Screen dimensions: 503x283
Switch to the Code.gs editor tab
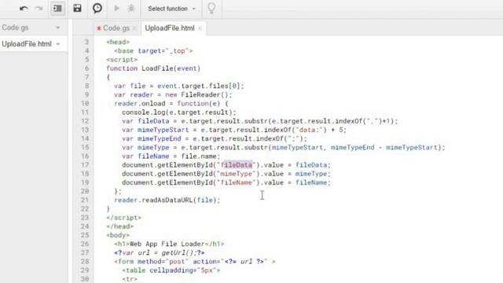(116, 28)
